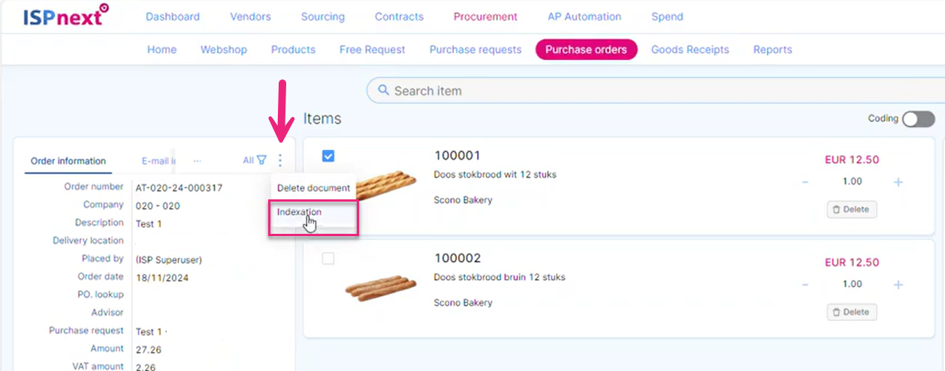
Task: Choose Delete document from the menu
Action: [313, 188]
